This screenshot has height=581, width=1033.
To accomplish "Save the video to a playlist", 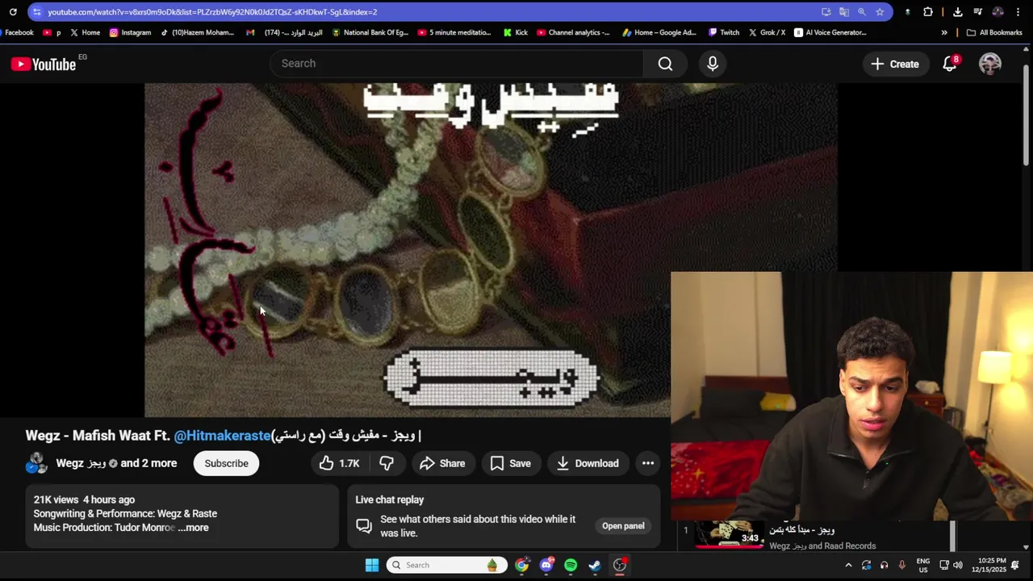I will 511,463.
